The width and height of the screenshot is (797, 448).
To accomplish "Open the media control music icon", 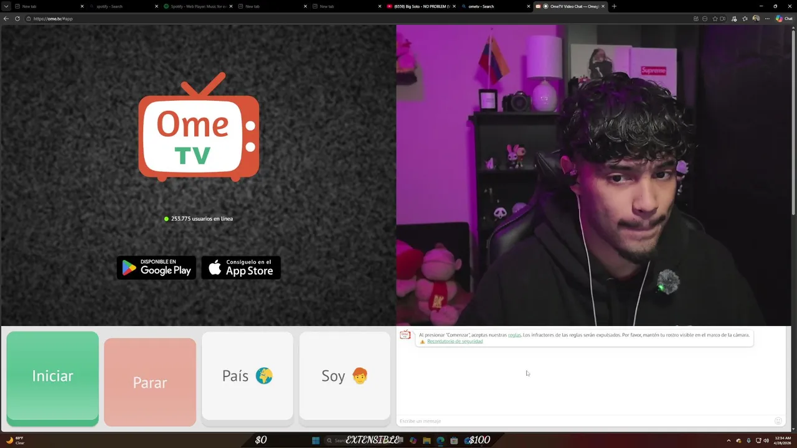I will 735,19.
